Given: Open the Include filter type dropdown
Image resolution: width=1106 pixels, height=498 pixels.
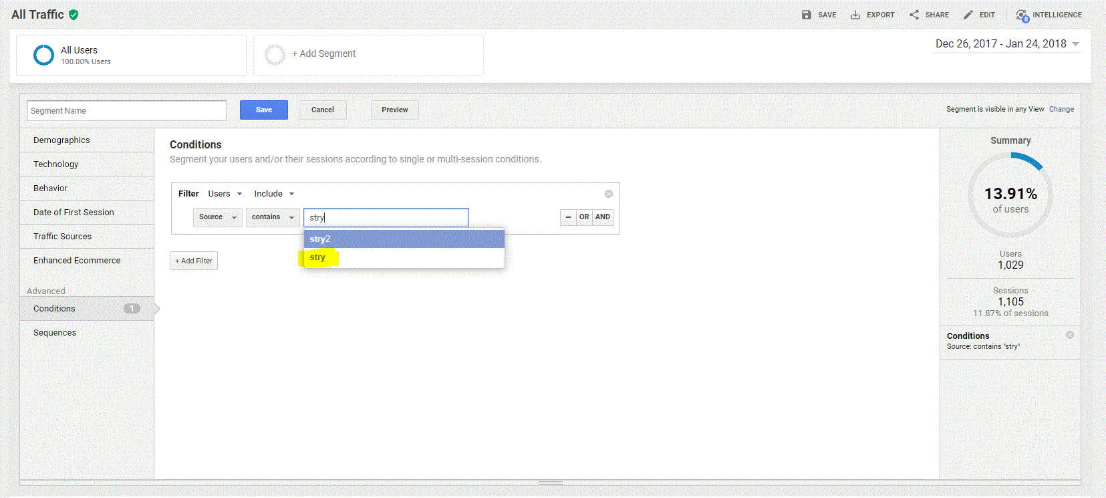Looking at the screenshot, I should pos(274,194).
